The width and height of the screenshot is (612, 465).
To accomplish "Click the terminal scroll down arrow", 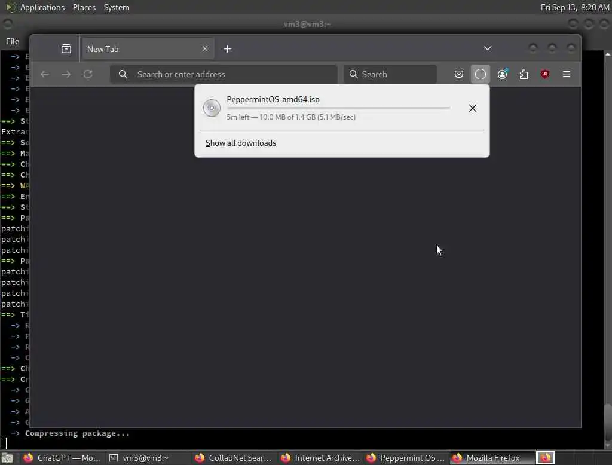I will [x=608, y=445].
